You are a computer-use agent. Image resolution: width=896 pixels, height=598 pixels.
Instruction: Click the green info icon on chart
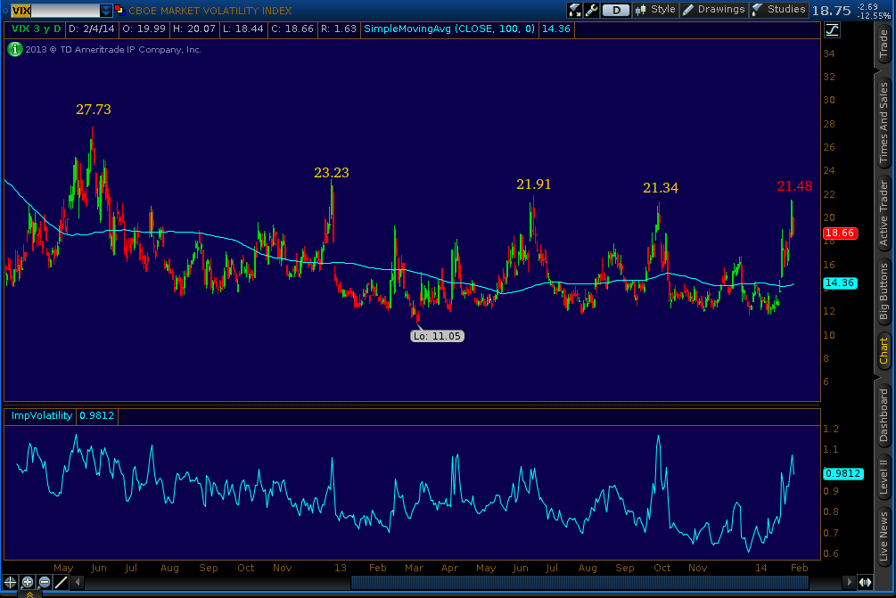pos(14,50)
